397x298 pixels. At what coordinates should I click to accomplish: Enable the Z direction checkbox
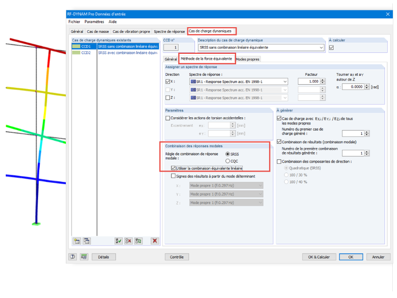(168, 98)
